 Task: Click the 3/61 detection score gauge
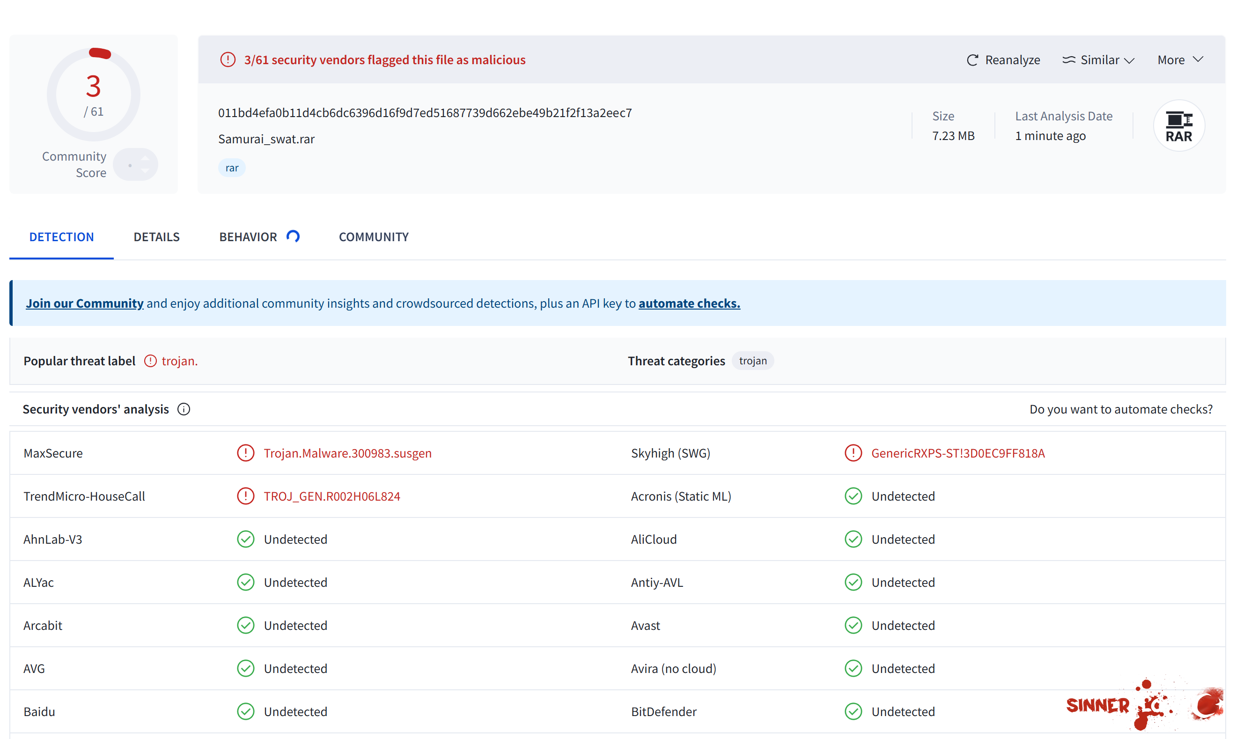(x=93, y=95)
